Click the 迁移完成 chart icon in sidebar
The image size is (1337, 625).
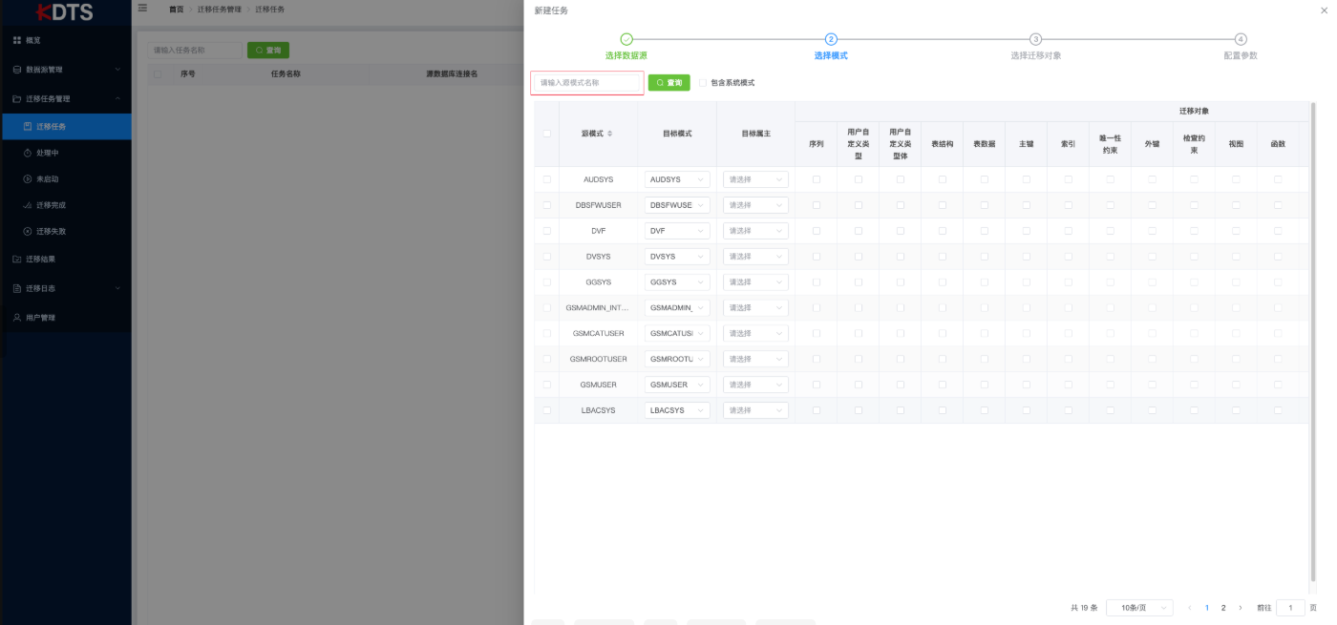(x=28, y=205)
